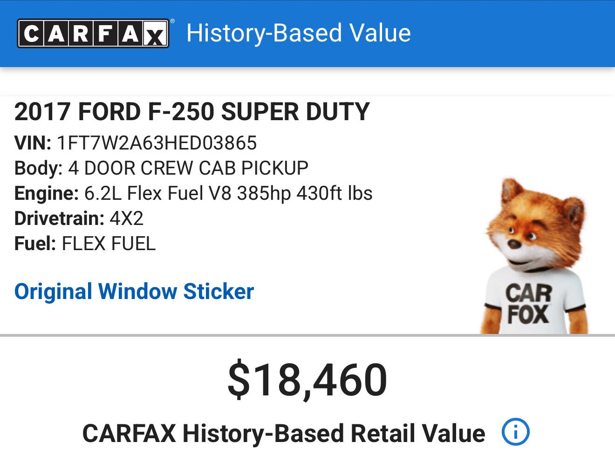
Task: Click the VIN number 1FT7W2A63HED03865
Action: pyautogui.click(x=157, y=143)
